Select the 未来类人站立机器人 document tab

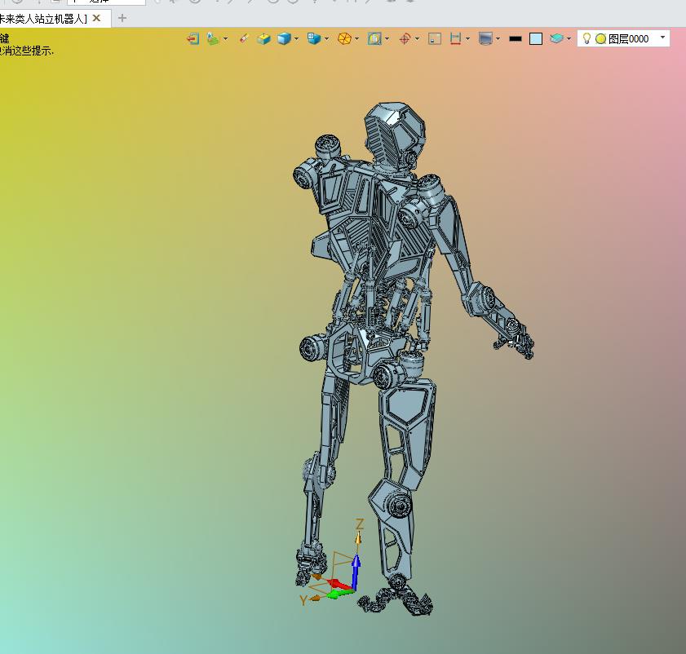click(x=44, y=19)
